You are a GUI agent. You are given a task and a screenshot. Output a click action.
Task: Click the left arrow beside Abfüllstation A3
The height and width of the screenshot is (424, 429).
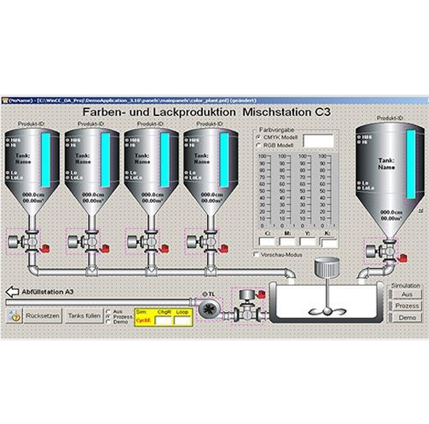tap(12, 291)
